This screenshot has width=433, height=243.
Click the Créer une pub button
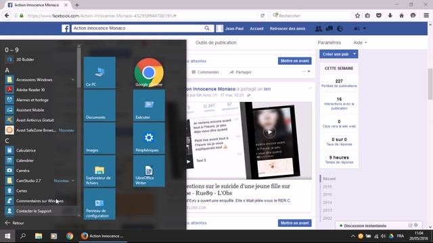click(336, 54)
